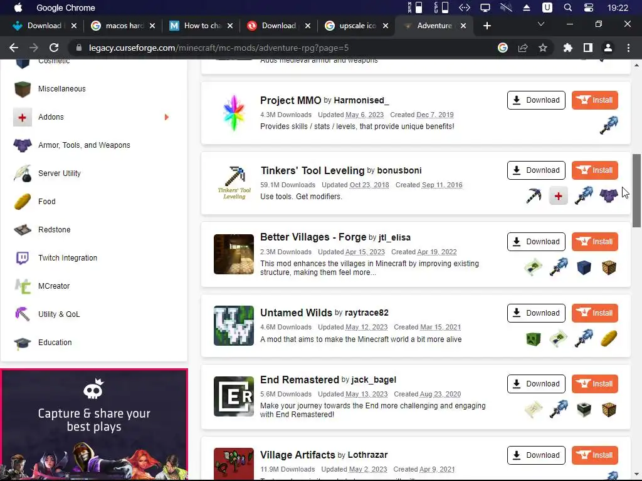This screenshot has width=642, height=481.
Task: Open Chrome profile avatar icon
Action: pos(608,48)
